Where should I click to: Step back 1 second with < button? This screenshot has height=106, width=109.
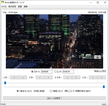[x=14, y=77]
